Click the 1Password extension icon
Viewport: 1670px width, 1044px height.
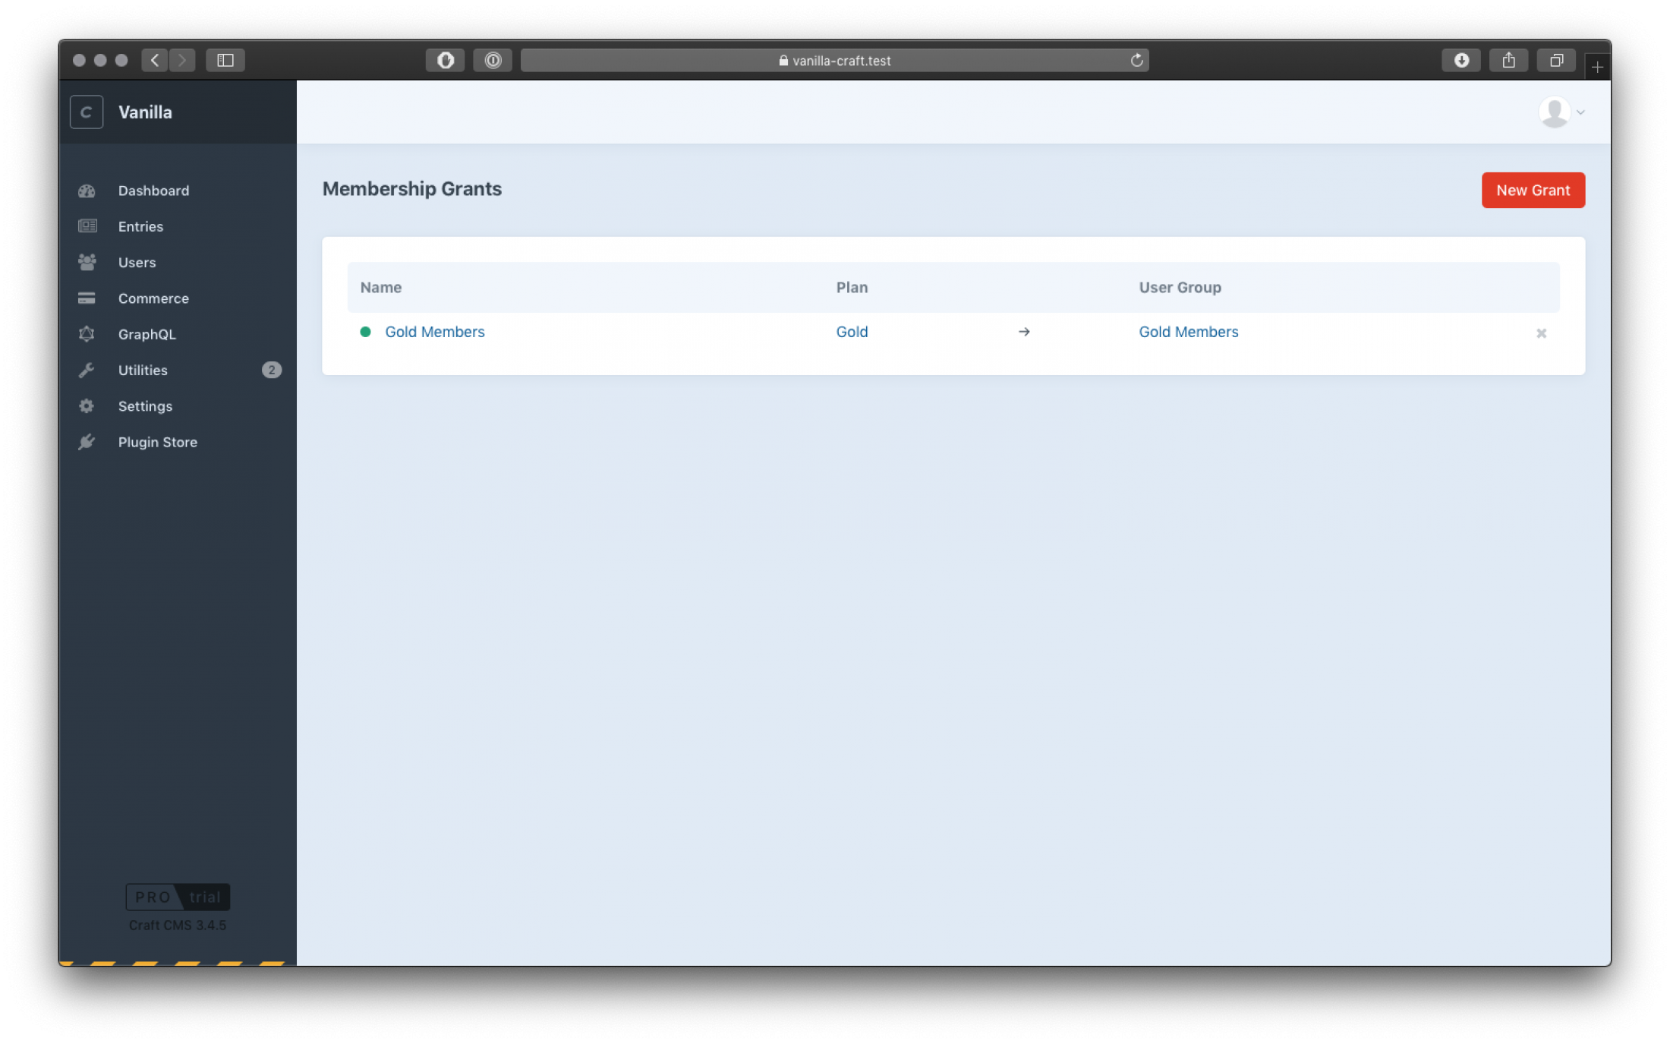point(493,61)
